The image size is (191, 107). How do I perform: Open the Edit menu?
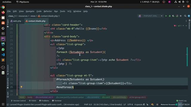tap(15, 11)
